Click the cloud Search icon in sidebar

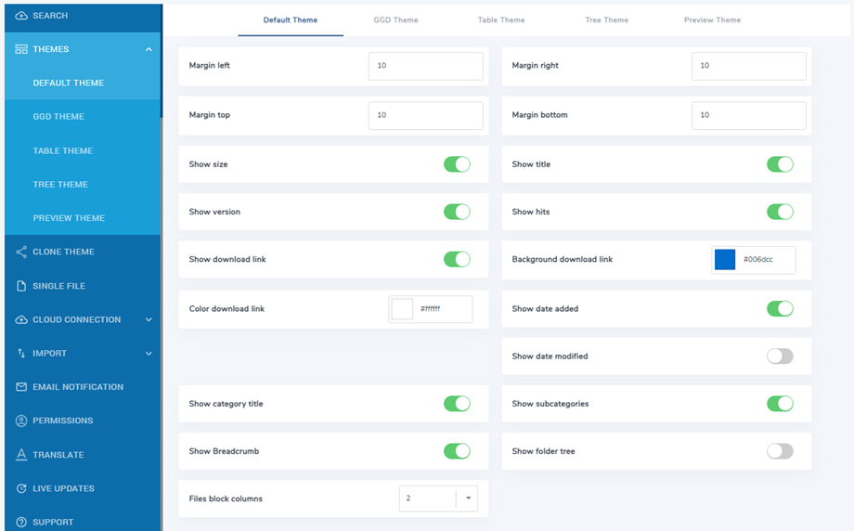coord(21,16)
